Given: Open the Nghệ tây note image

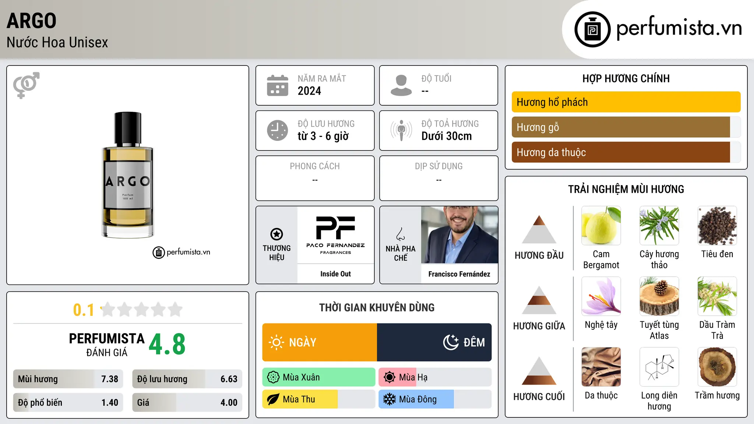Looking at the screenshot, I should pos(601,296).
